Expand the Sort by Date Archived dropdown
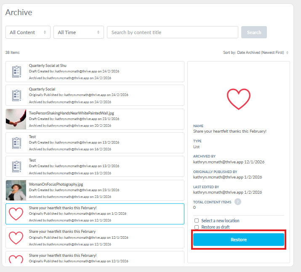 point(256,53)
